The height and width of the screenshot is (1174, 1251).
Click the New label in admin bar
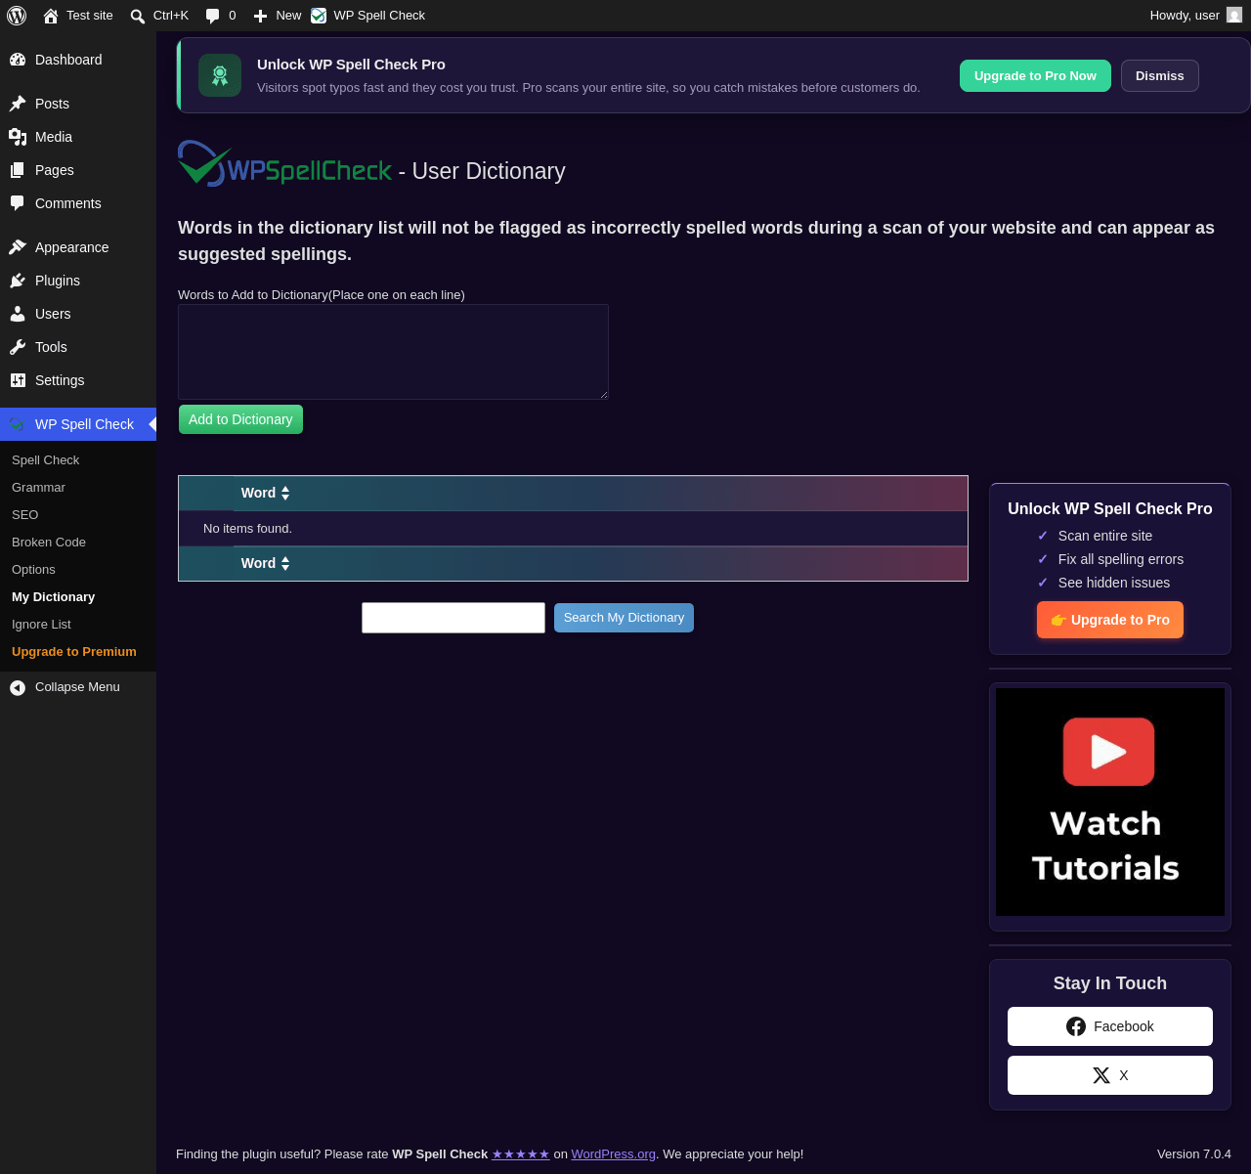pos(288,16)
